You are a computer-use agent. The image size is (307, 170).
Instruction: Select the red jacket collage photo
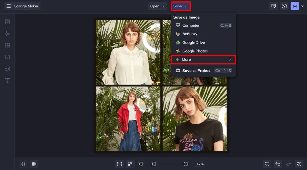coord(128,119)
